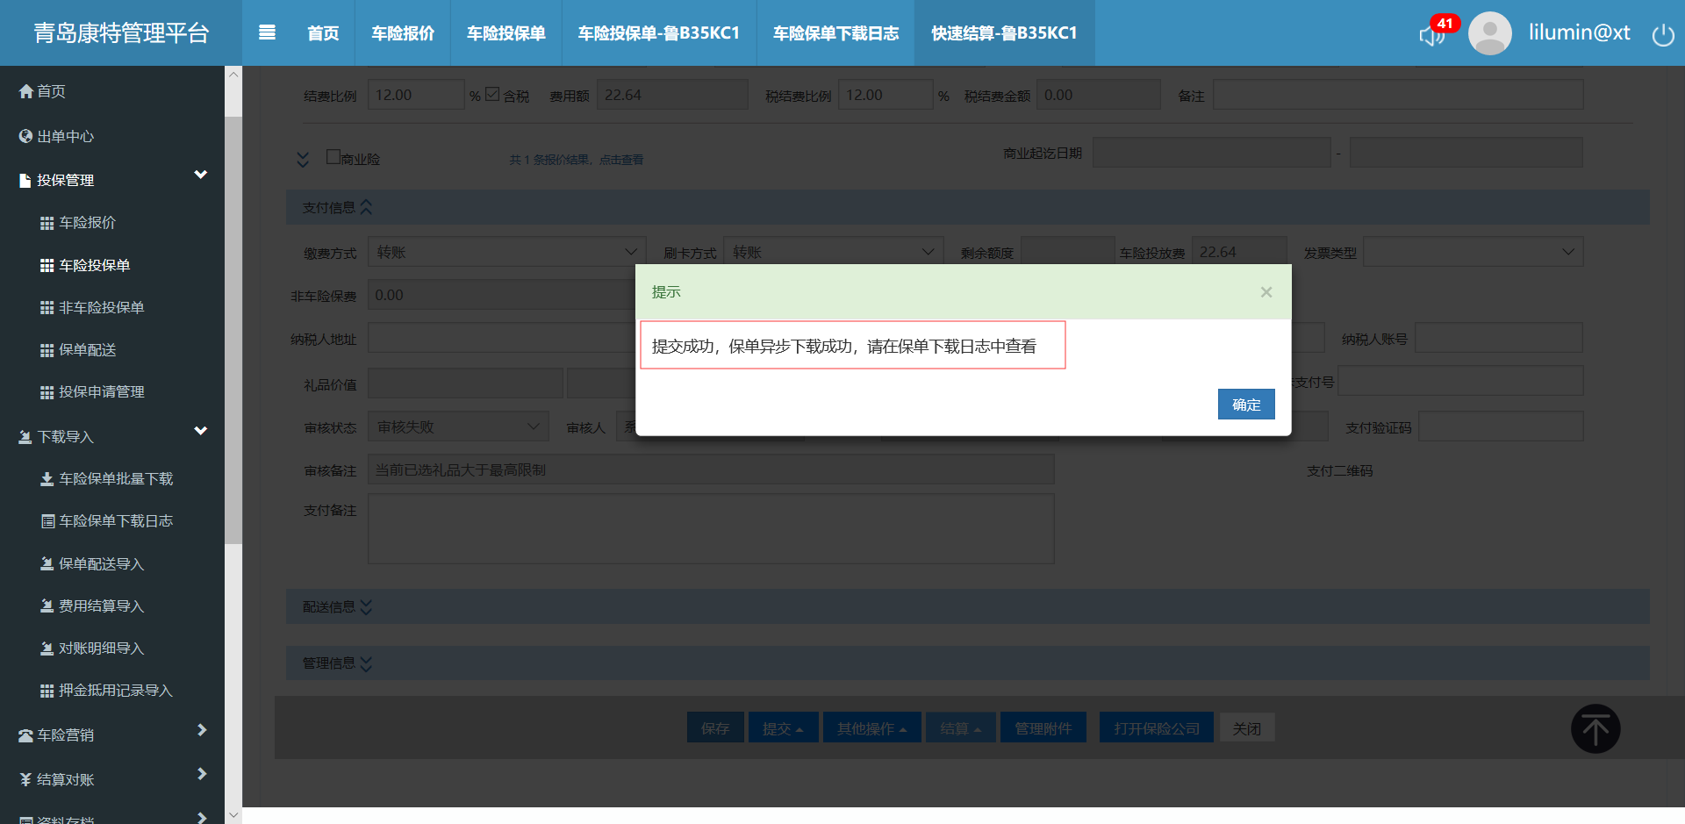This screenshot has width=1685, height=824.
Task: Click the import icon beside 费用结算导入
Action: (47, 605)
